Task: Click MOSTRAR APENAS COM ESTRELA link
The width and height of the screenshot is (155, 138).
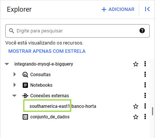Action: [x=47, y=51]
